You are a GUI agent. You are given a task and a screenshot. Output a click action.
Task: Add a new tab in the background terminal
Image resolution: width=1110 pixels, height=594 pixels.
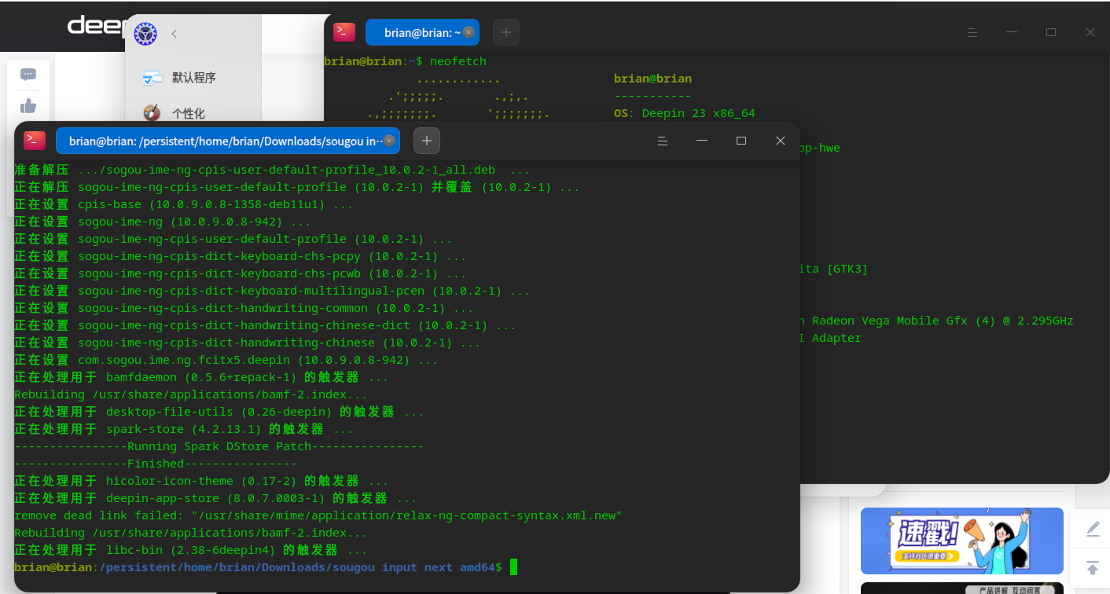pos(506,32)
